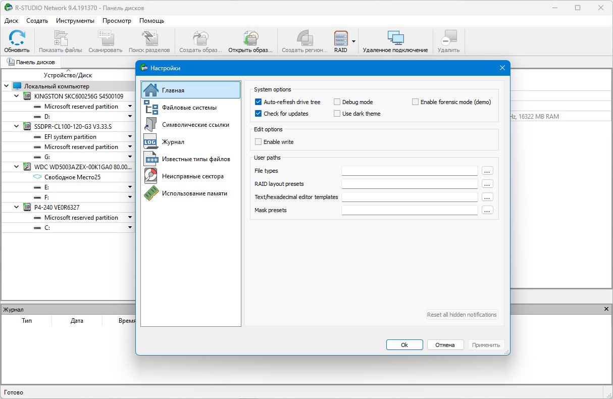Click the Text/hexadecimal editor templates field

tap(410, 197)
